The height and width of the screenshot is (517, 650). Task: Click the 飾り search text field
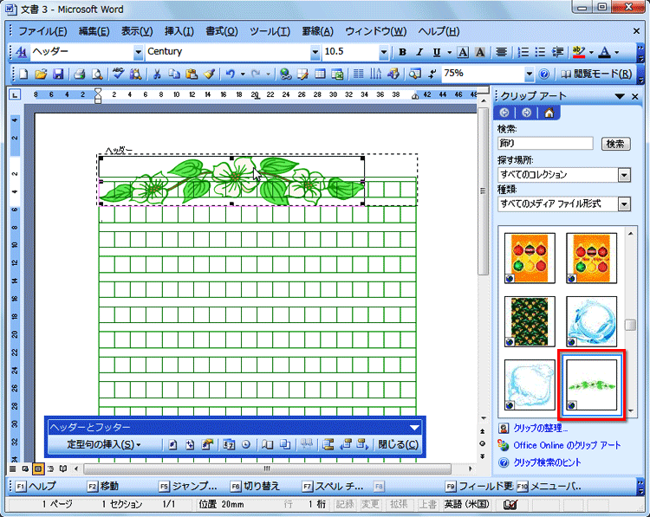point(545,144)
